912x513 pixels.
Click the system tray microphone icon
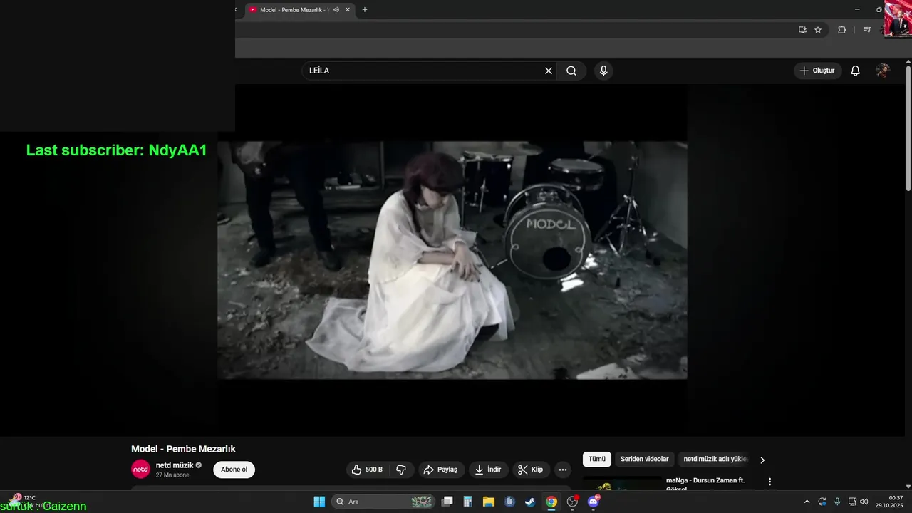coord(837,502)
